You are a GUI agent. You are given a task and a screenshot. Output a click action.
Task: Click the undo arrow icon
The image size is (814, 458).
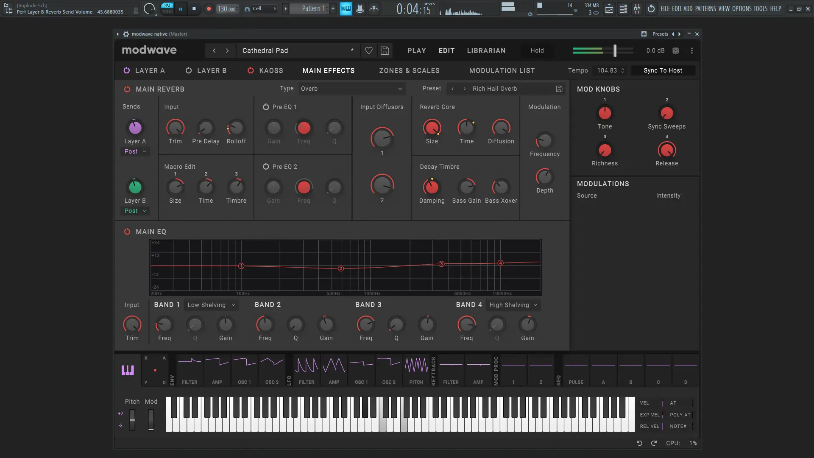click(639, 443)
